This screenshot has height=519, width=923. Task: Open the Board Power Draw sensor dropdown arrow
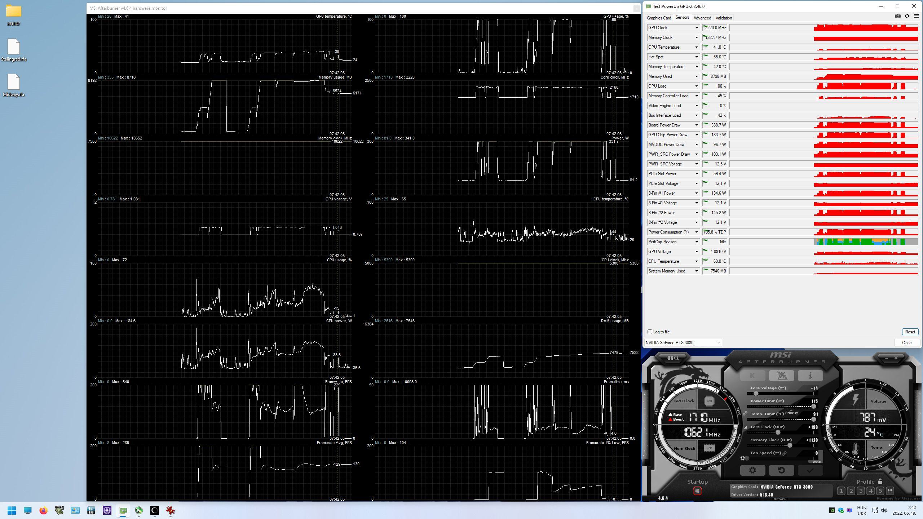tap(697, 125)
